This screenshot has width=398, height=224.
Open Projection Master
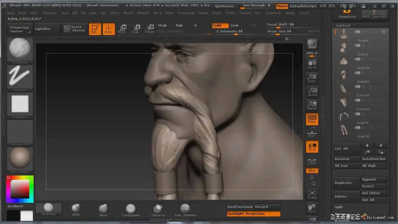[x=20, y=29]
